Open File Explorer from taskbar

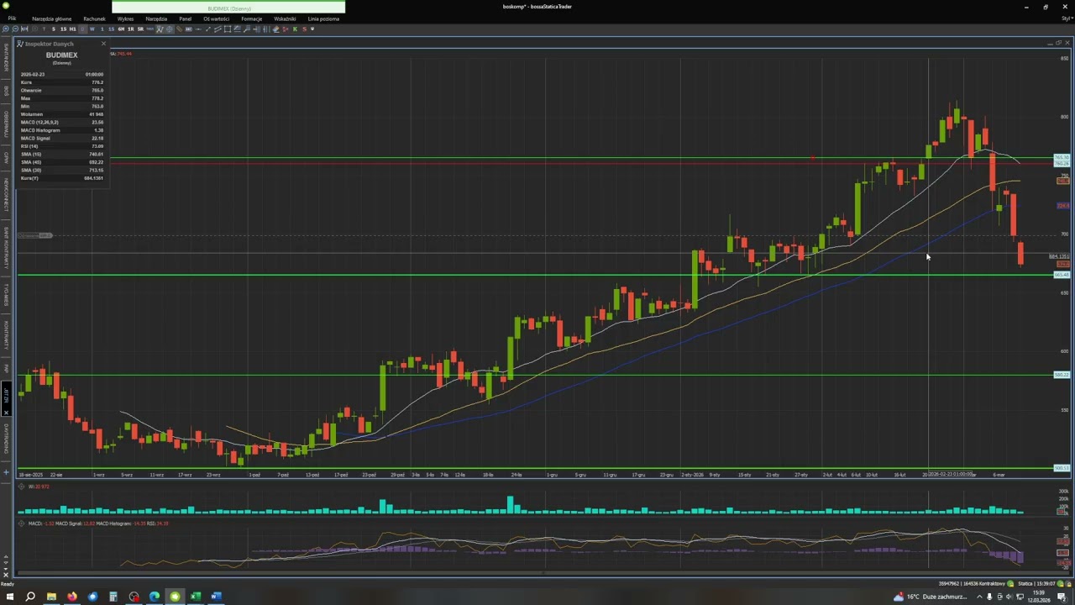51,597
